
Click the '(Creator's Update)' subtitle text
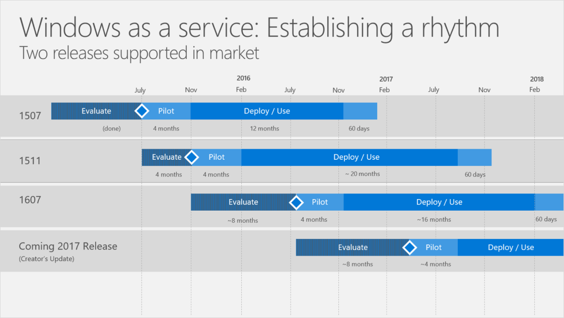pyautogui.click(x=46, y=259)
